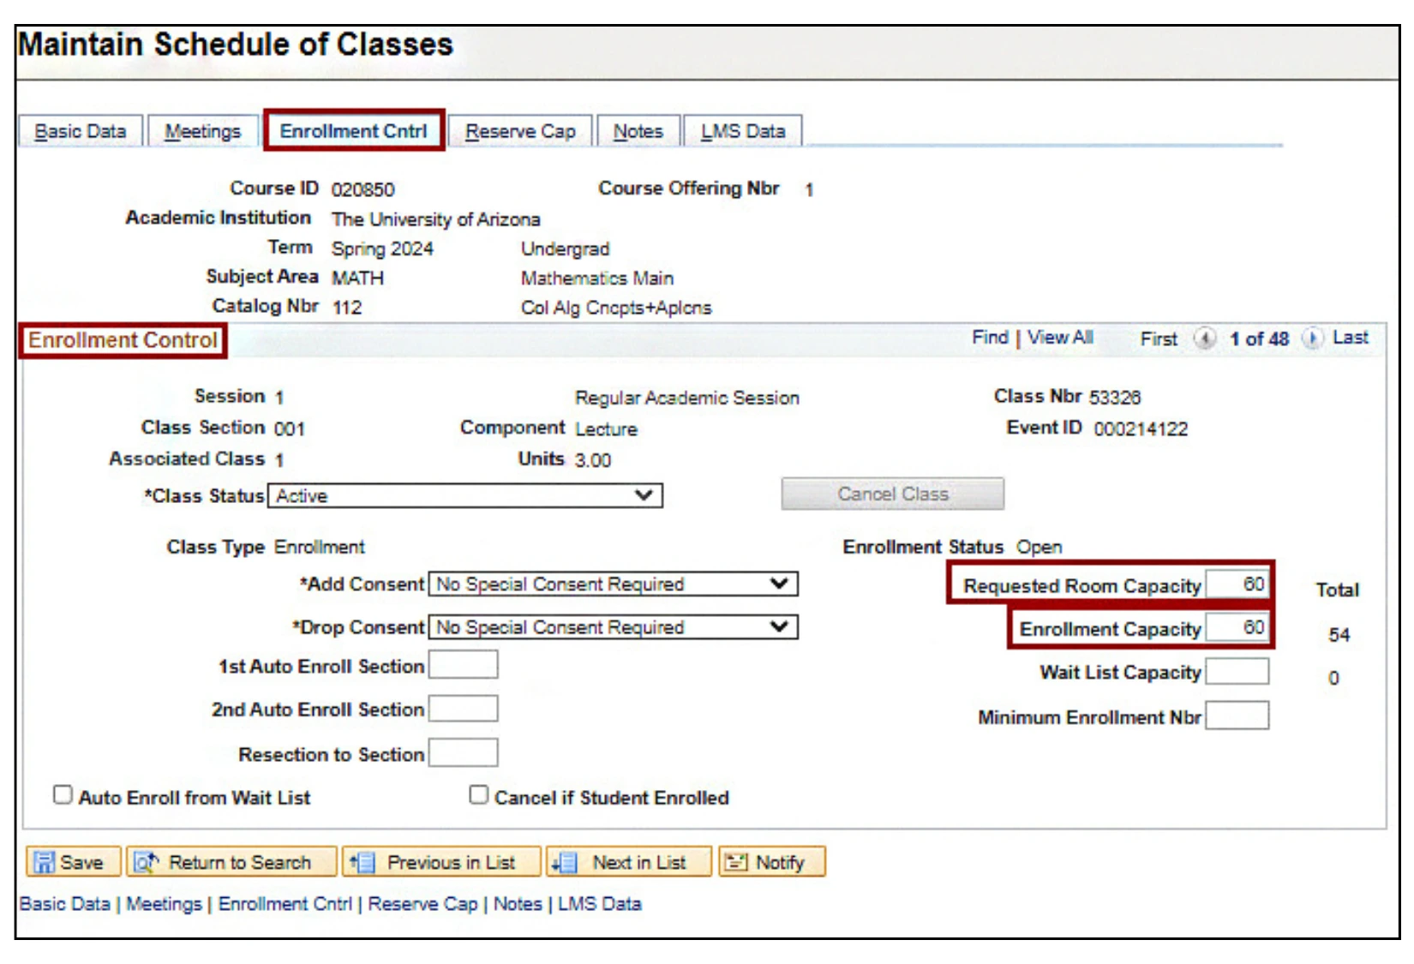Click the View All link

(x=1060, y=338)
